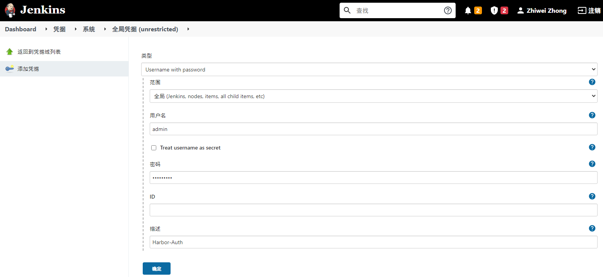Image resolution: width=603 pixels, height=277 pixels.
Task: Click the key icon for 添加凭据
Action: [x=10, y=68]
